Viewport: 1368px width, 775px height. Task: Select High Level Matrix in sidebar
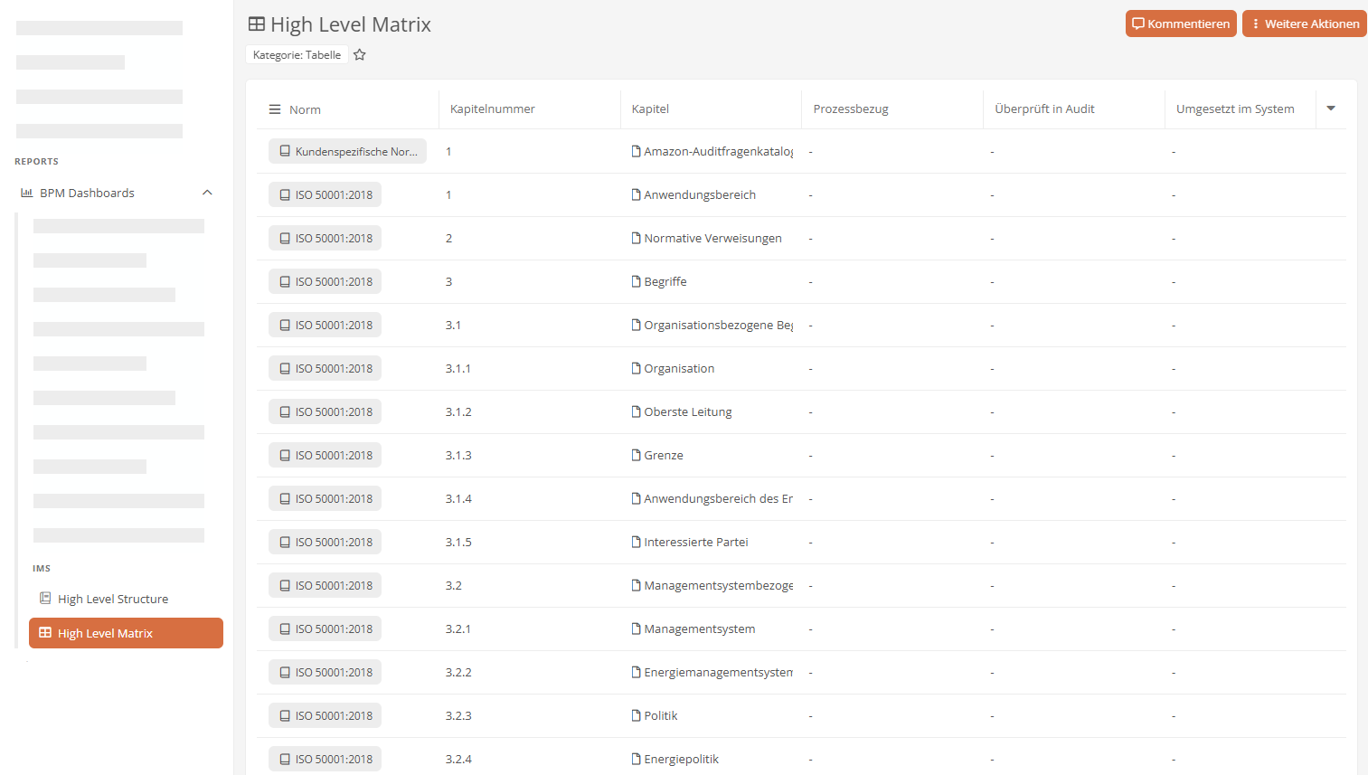click(x=126, y=633)
